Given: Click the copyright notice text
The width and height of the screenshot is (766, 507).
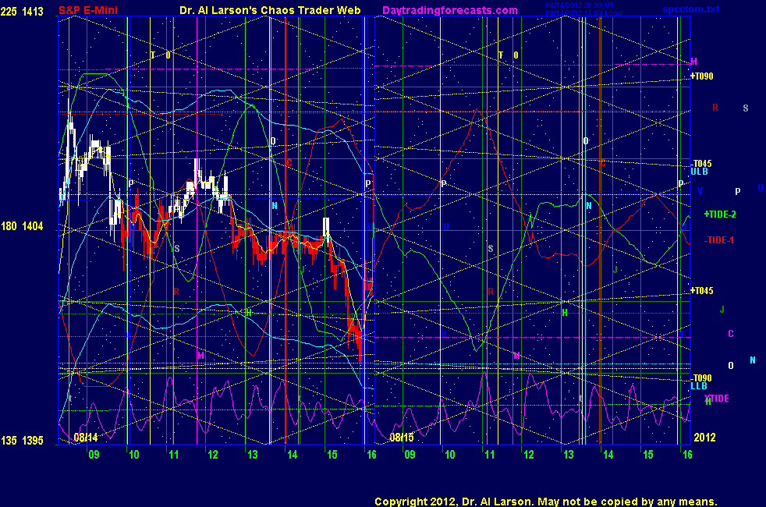Looking at the screenshot, I should click(546, 502).
